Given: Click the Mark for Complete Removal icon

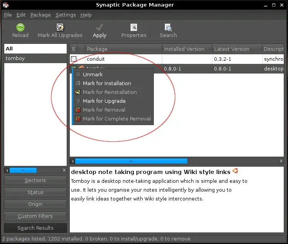Looking at the screenshot, I should click(x=78, y=119).
